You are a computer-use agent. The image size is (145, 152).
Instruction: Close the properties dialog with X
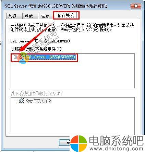136,6
